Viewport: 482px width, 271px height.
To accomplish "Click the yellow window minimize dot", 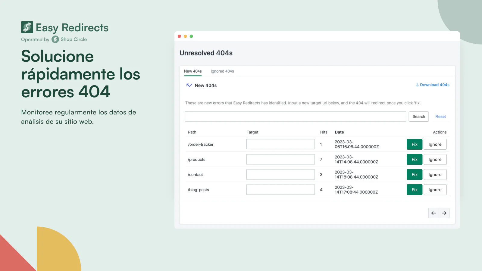I will click(185, 36).
